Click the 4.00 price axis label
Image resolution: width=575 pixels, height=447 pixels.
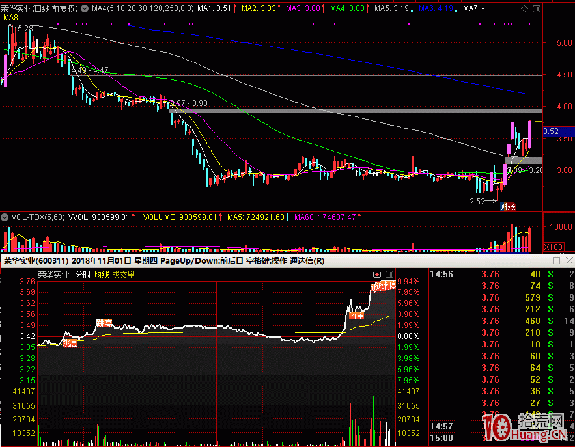[x=565, y=107]
